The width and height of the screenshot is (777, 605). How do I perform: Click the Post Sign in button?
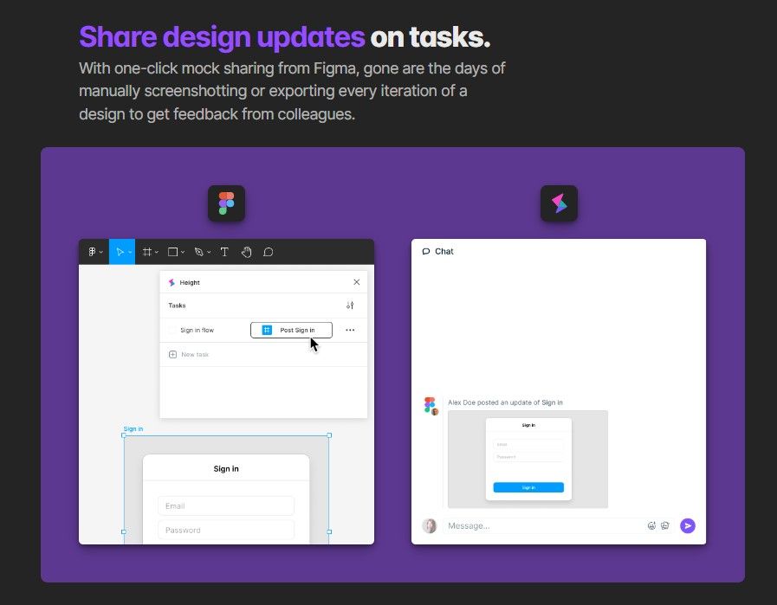click(x=291, y=330)
